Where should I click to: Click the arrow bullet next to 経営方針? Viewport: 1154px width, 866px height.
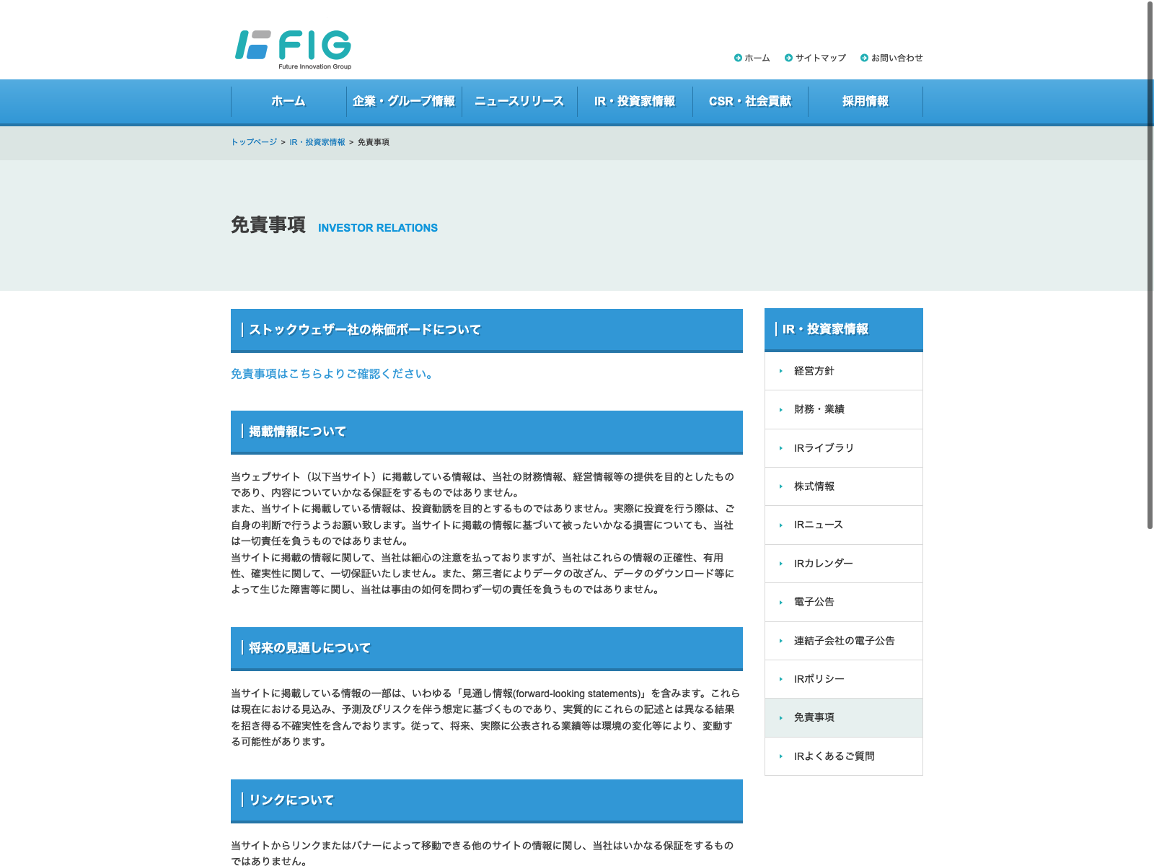pyautogui.click(x=781, y=371)
